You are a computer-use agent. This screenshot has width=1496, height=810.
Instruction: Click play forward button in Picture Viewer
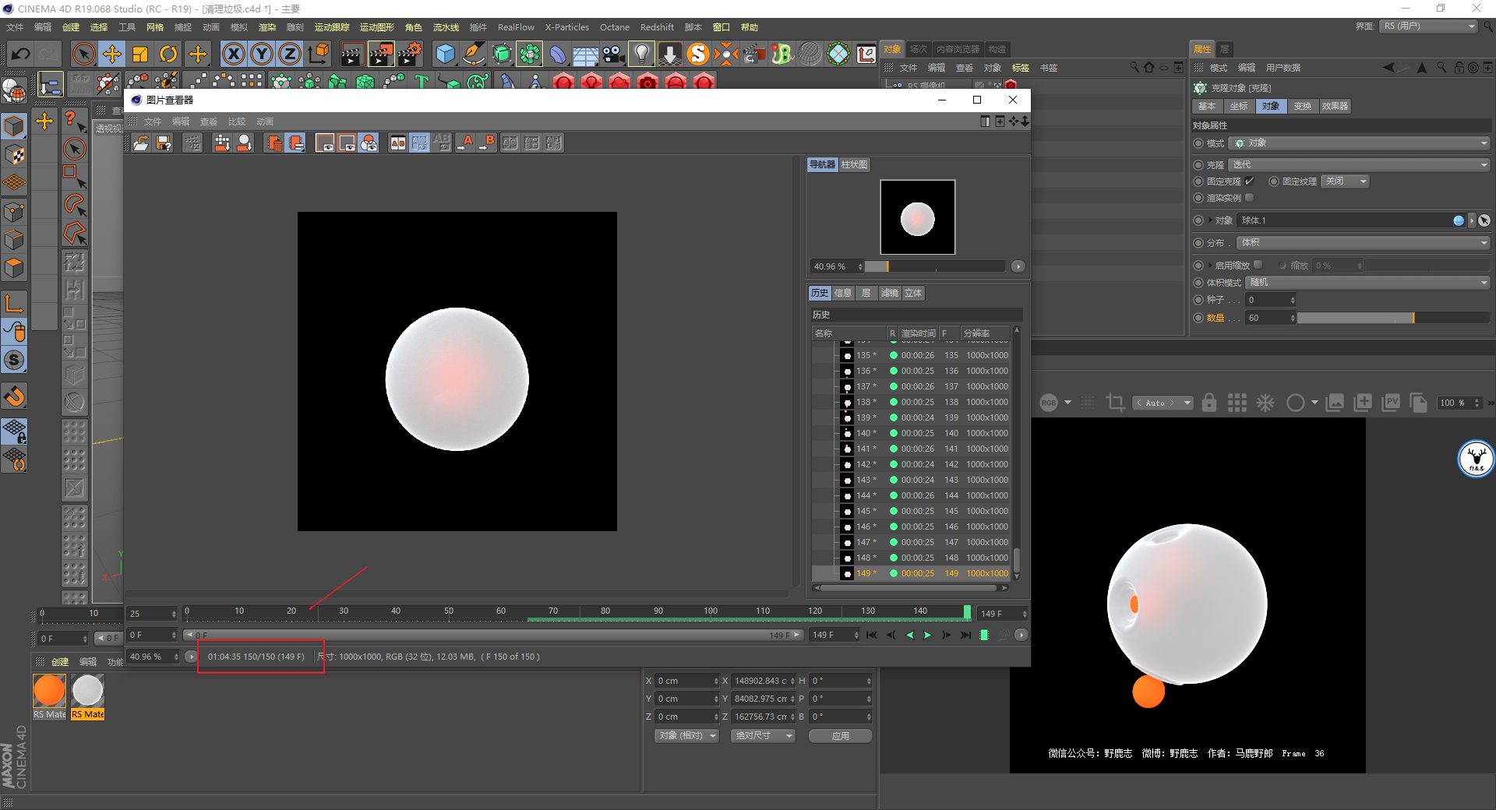[x=927, y=635]
